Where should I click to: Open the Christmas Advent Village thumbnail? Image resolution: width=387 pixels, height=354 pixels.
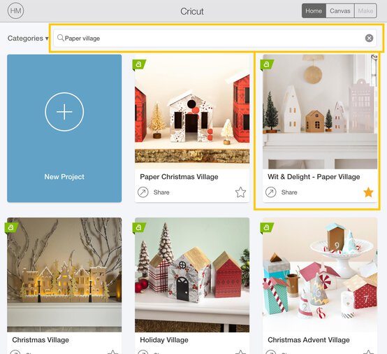pos(320,275)
